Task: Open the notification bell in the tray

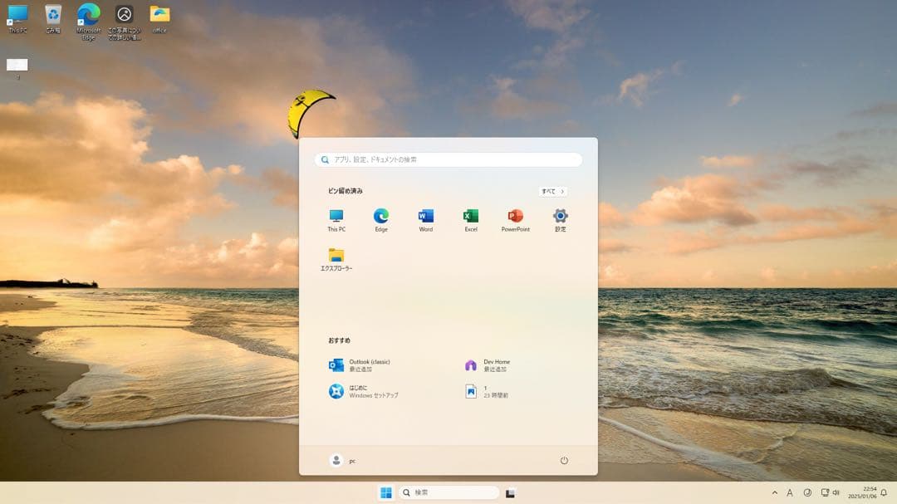Action: click(x=882, y=492)
